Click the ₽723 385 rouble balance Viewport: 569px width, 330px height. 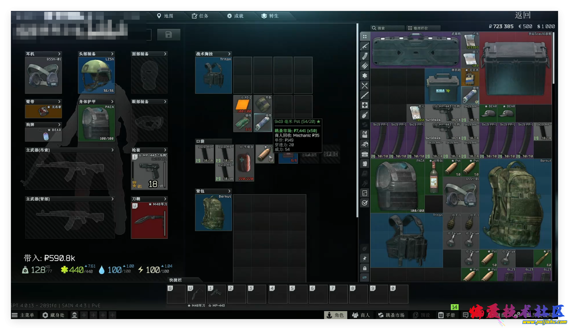501,27
